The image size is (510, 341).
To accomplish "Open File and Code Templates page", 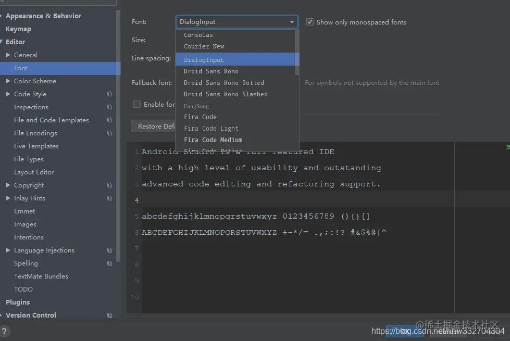I will [52, 120].
